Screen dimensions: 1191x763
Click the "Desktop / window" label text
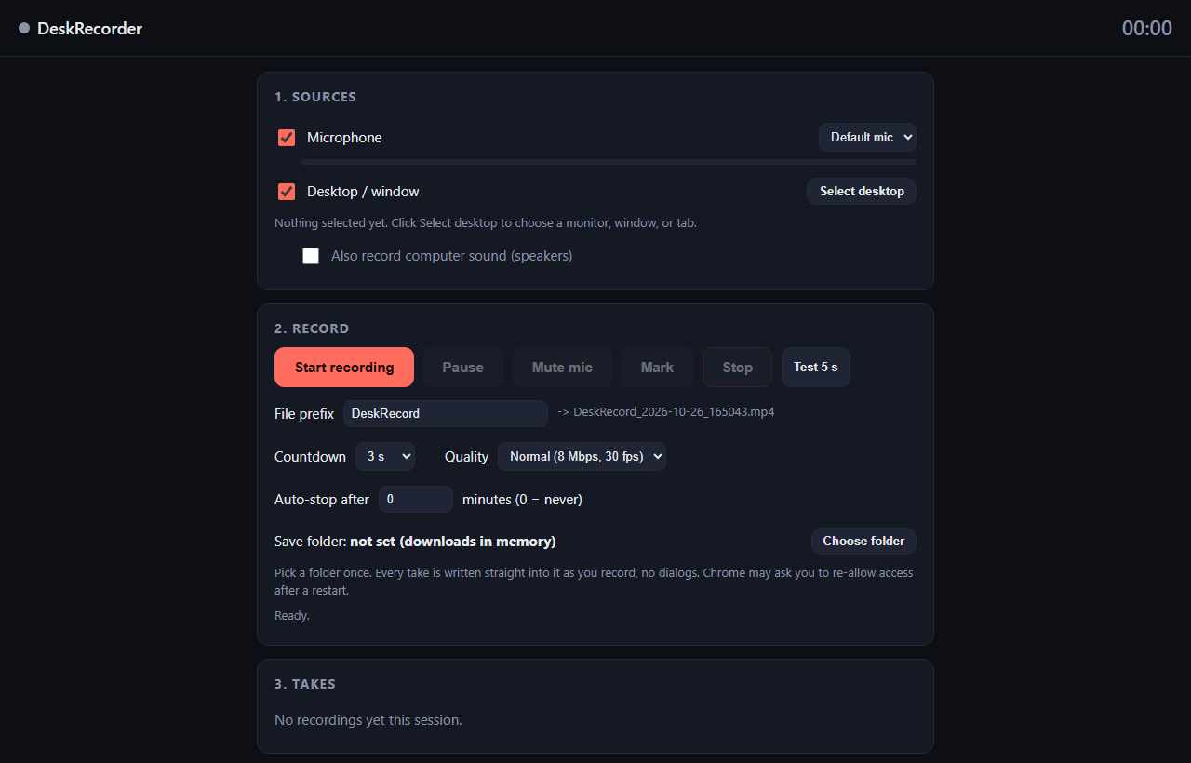click(x=363, y=192)
